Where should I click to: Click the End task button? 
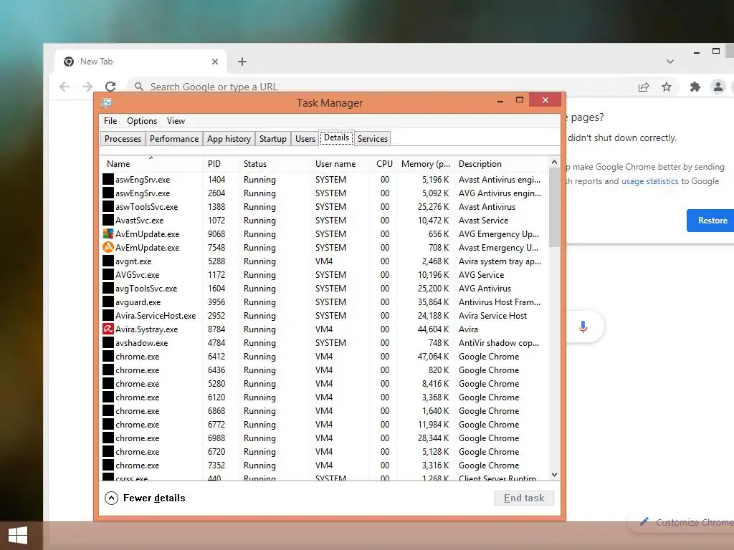(524, 498)
